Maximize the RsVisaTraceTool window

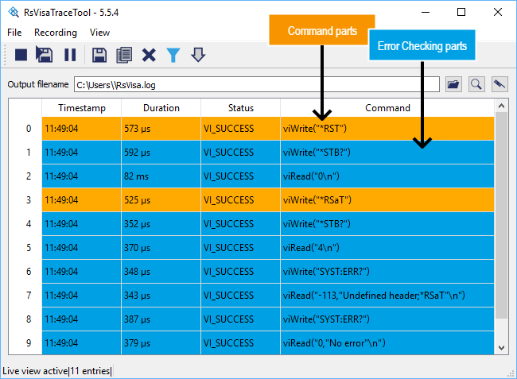[x=461, y=12]
